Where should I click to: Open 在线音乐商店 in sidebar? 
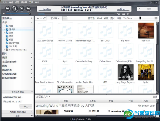tap(9, 62)
